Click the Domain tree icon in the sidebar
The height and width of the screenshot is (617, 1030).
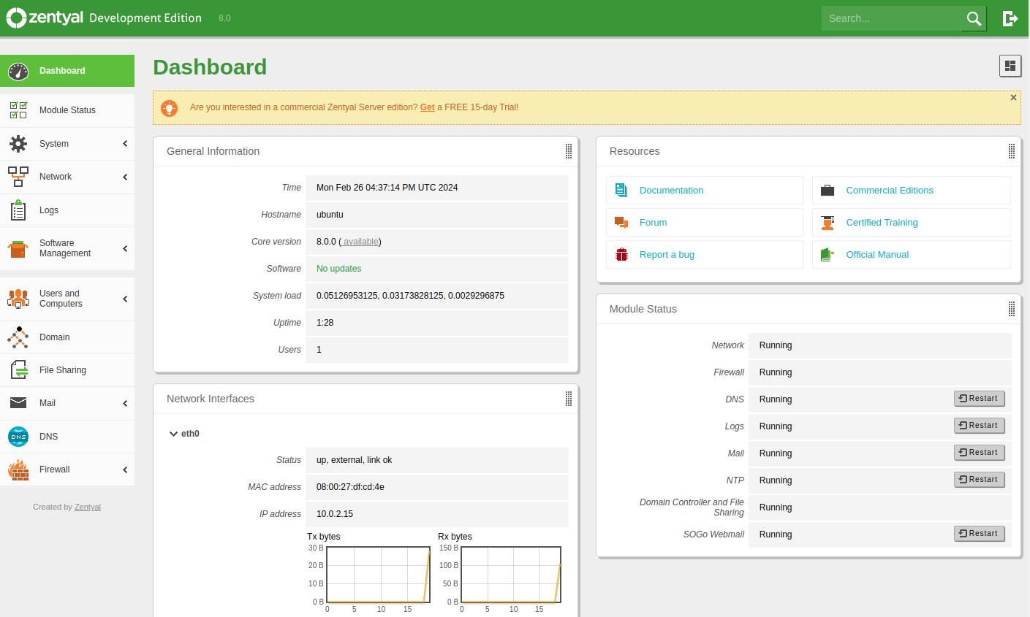pyautogui.click(x=18, y=337)
